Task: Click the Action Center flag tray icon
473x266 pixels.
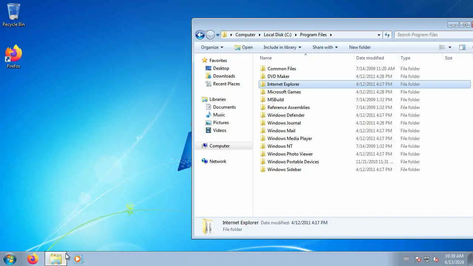Action: tap(418, 259)
